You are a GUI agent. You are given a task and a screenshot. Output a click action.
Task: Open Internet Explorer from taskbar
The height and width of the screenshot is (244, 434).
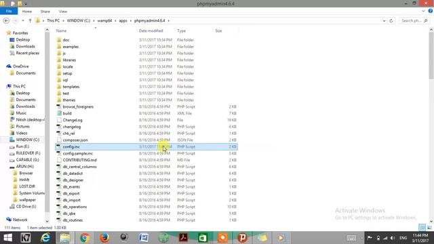click(45, 238)
